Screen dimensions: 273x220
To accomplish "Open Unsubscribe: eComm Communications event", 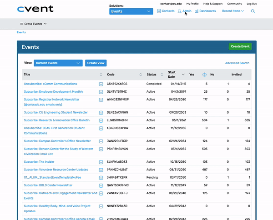I will (51, 84).
